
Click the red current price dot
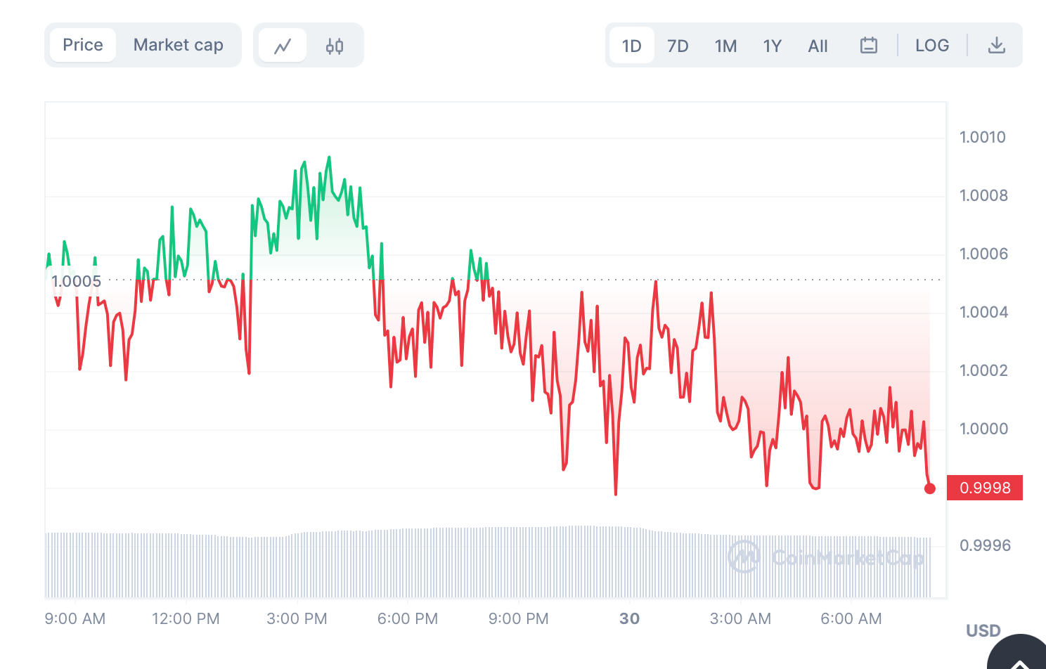pyautogui.click(x=930, y=488)
